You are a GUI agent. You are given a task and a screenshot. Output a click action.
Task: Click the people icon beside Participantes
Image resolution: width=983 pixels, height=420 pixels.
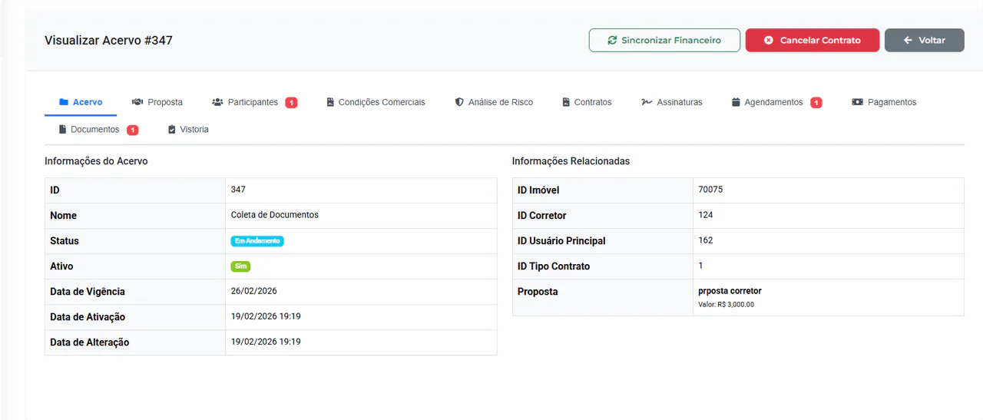coord(218,102)
